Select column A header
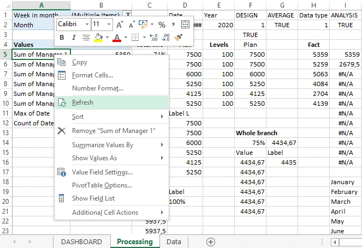This screenshot has width=362, height=248. point(41,5)
